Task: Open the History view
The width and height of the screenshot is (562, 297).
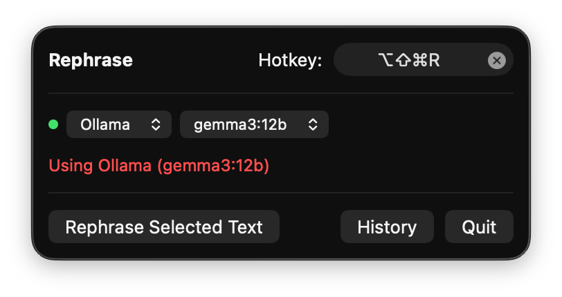Action: (387, 227)
